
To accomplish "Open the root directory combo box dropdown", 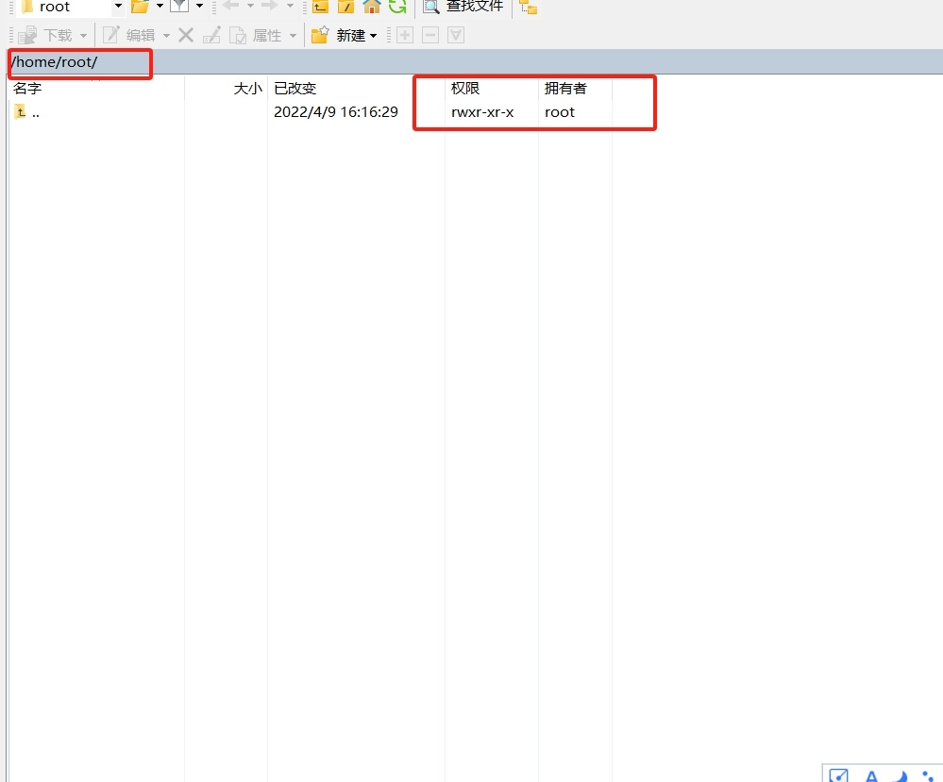I will coord(118,7).
